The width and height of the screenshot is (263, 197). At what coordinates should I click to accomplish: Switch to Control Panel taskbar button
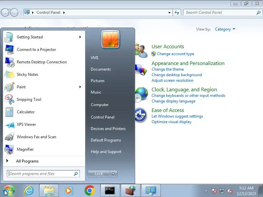pyautogui.click(x=151, y=191)
